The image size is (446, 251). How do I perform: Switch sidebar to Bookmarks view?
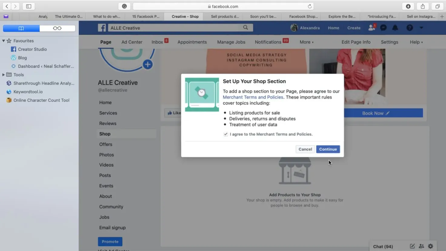(x=21, y=28)
